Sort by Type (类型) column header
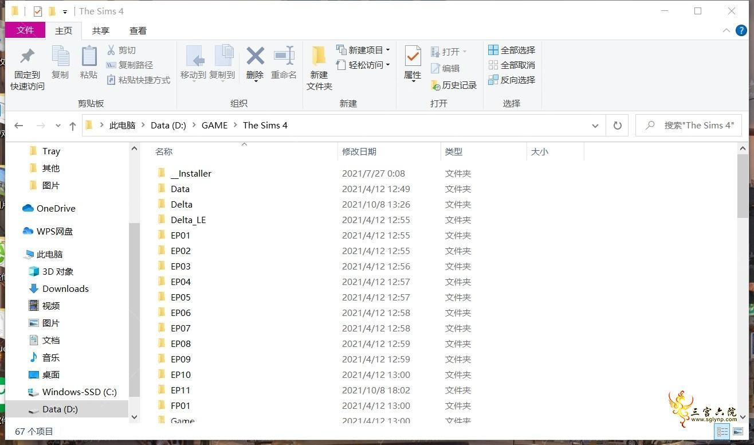This screenshot has height=445, width=754. pyautogui.click(x=454, y=151)
